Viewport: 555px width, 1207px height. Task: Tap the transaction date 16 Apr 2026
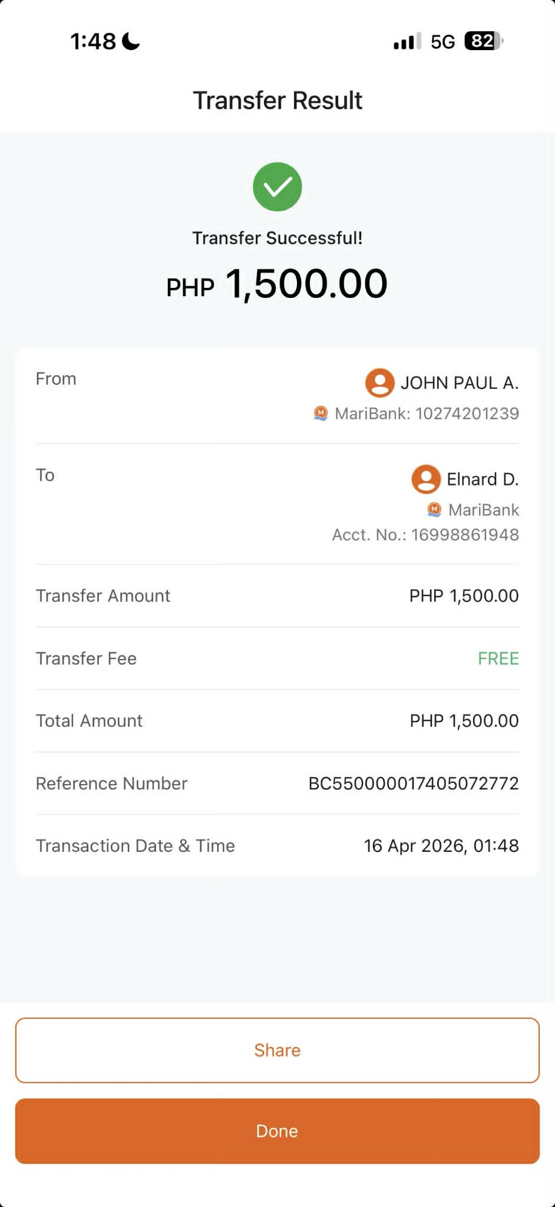click(x=415, y=846)
